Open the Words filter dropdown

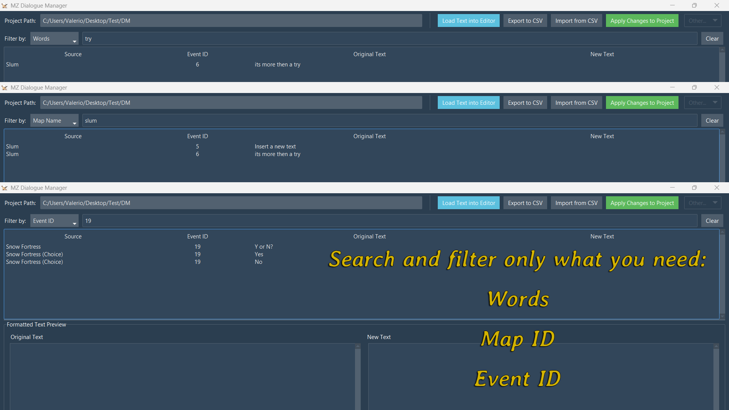pyautogui.click(x=54, y=39)
